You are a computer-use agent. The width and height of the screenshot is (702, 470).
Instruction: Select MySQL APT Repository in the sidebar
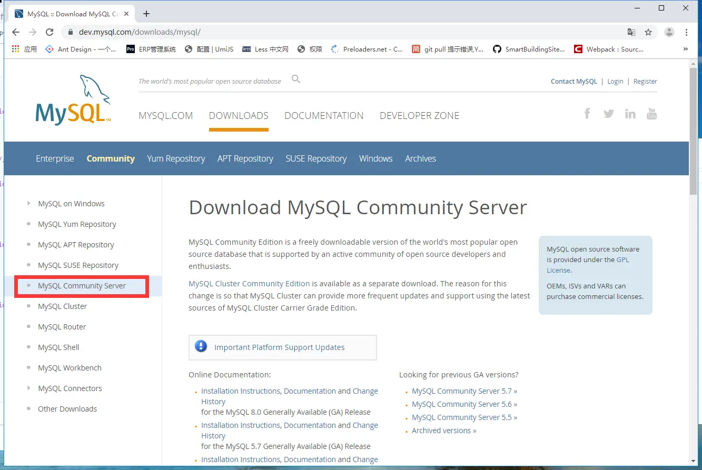tap(76, 245)
